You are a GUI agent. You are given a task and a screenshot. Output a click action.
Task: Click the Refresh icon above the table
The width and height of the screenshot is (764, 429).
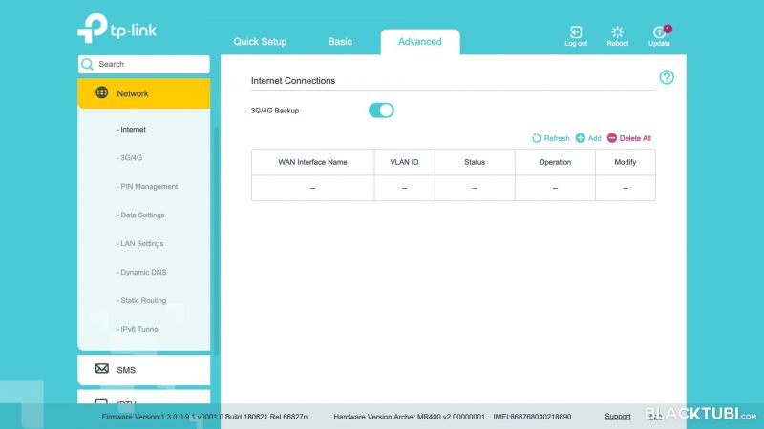tap(537, 138)
